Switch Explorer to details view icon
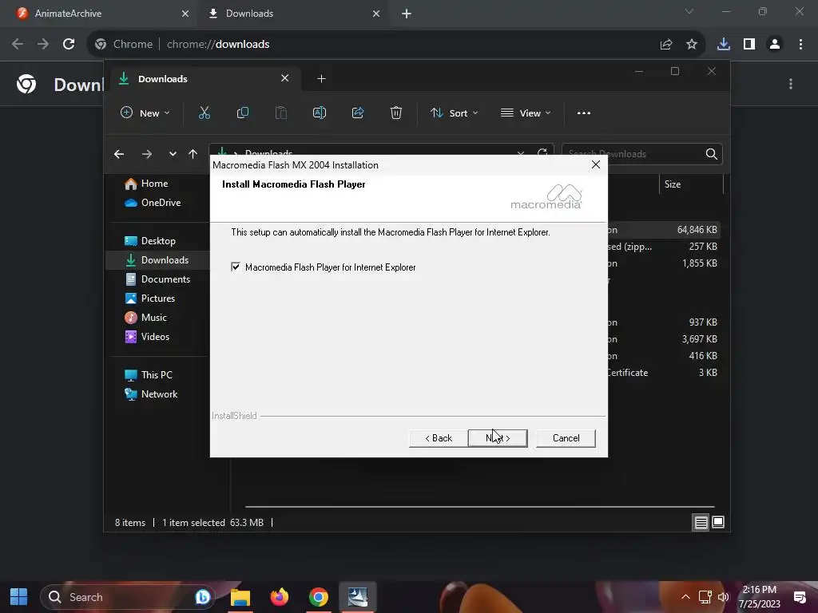Screen dimensions: 818x613 701,522
